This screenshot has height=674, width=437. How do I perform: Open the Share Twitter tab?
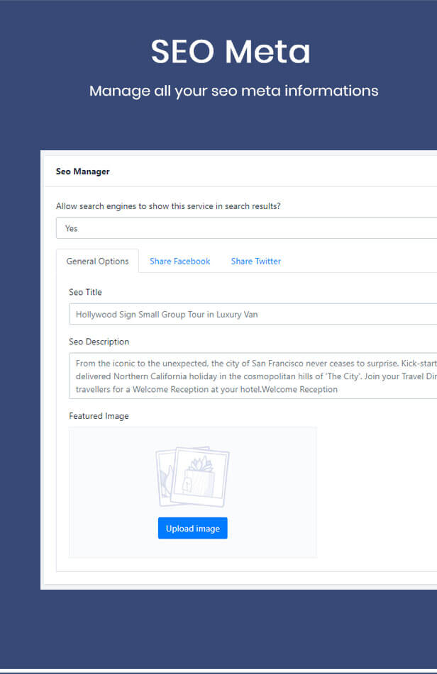coord(256,262)
